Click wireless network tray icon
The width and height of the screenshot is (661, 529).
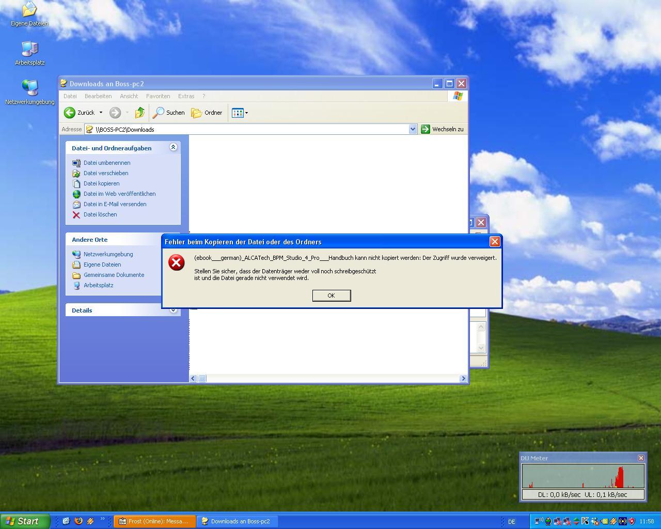[539, 521]
